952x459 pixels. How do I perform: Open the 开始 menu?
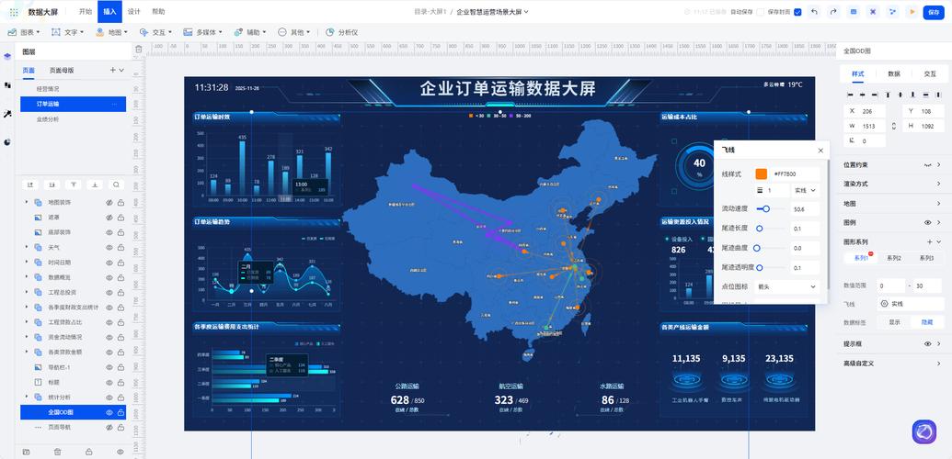click(86, 12)
